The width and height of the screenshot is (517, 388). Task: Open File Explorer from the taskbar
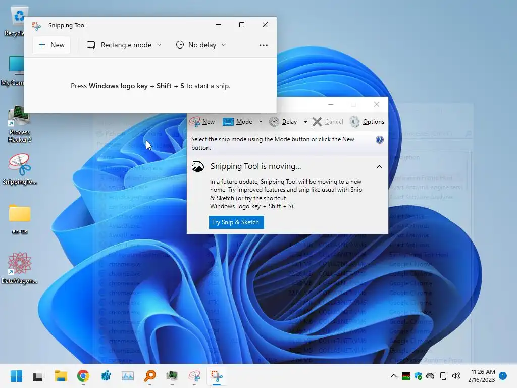61,376
